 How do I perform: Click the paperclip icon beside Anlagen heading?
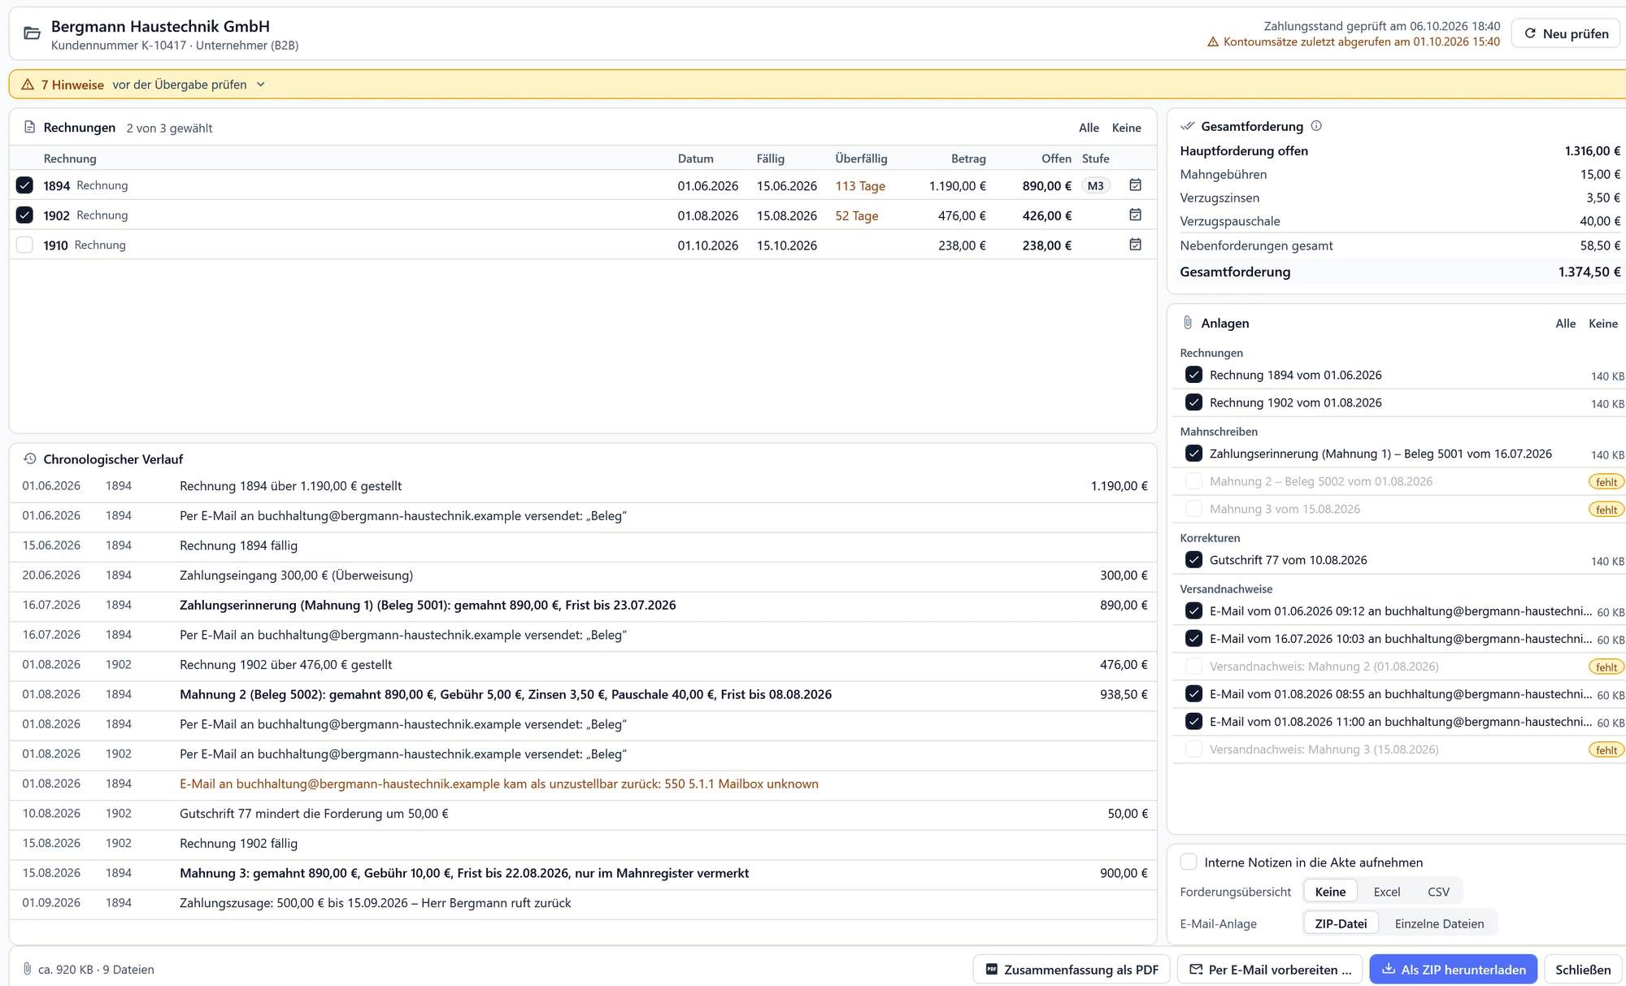pyautogui.click(x=1188, y=323)
